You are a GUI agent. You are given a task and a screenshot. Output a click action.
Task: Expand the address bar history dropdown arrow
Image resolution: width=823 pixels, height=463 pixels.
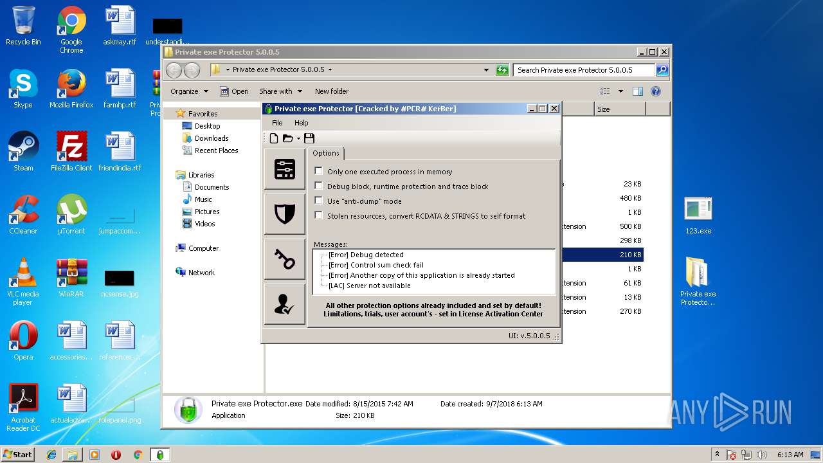pyautogui.click(x=487, y=70)
